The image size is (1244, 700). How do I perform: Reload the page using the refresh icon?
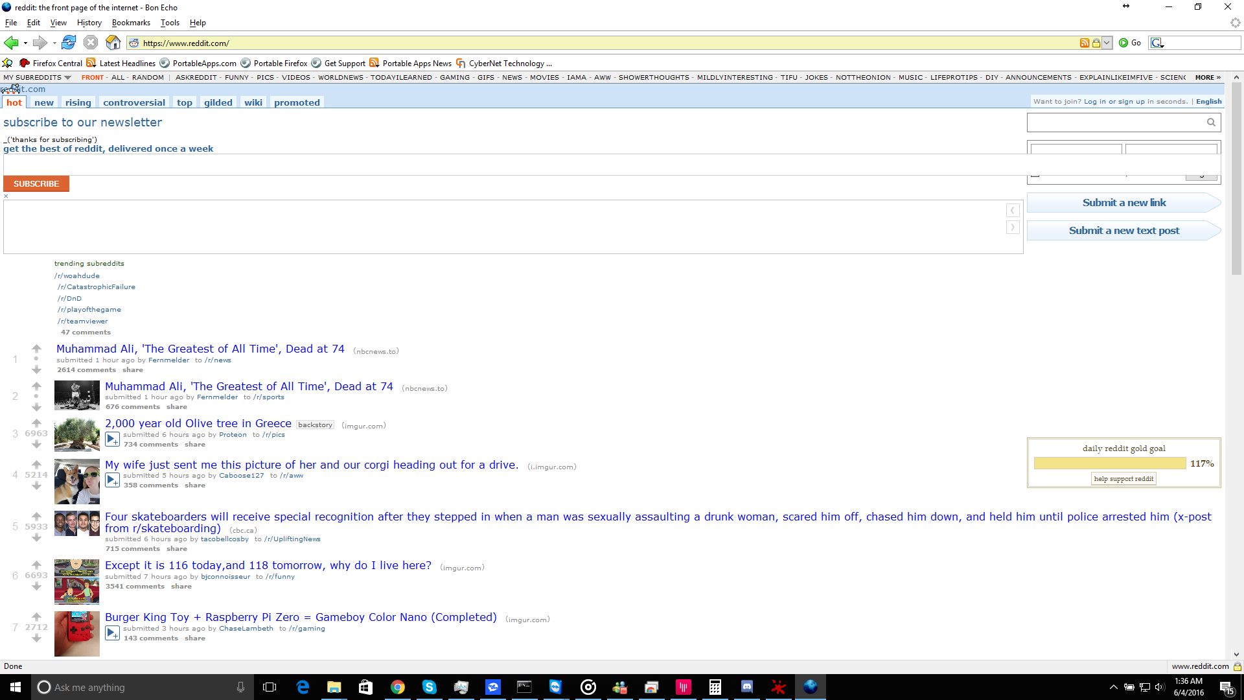click(69, 43)
